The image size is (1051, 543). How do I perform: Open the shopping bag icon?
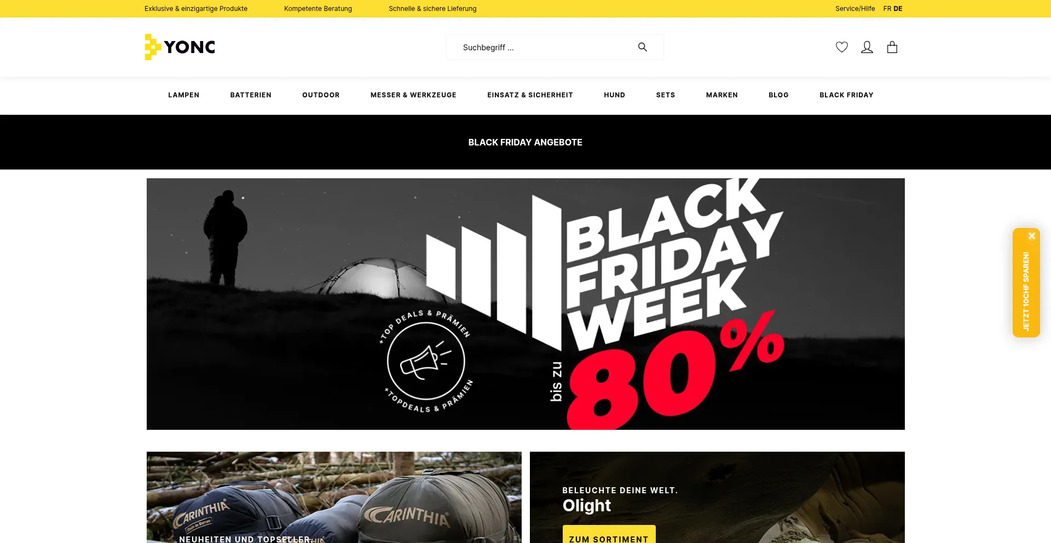(x=892, y=47)
